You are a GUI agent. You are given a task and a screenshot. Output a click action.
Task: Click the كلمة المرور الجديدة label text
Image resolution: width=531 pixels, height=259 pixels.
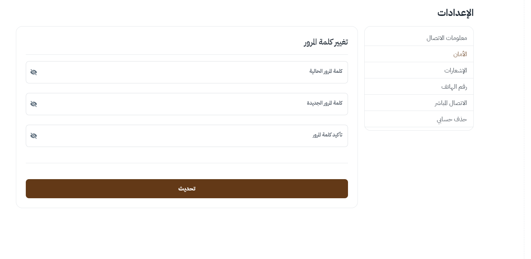[324, 103]
